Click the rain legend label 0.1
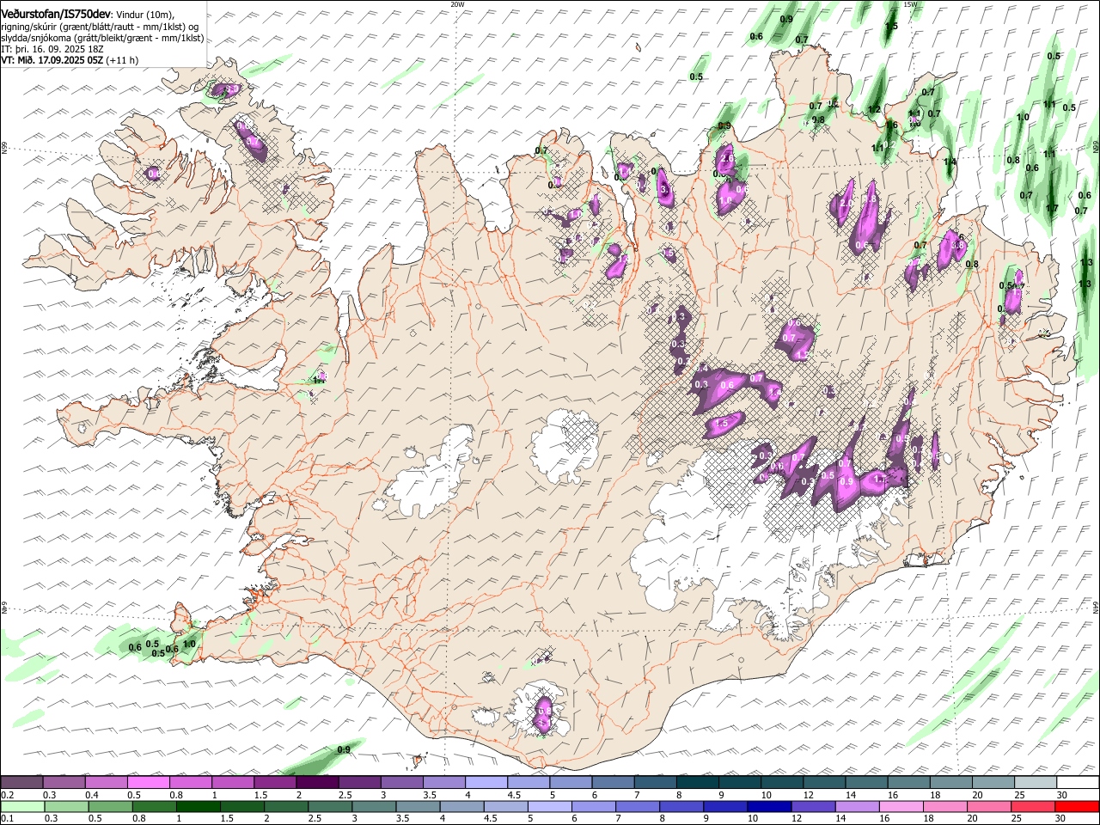This screenshot has height=825, width=1100. click(x=7, y=819)
